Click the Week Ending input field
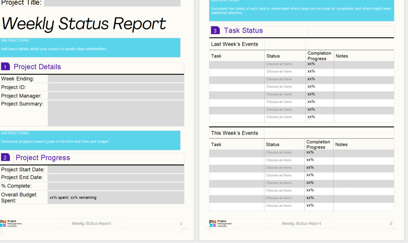Screen dimensions: 408x243 coord(116,79)
